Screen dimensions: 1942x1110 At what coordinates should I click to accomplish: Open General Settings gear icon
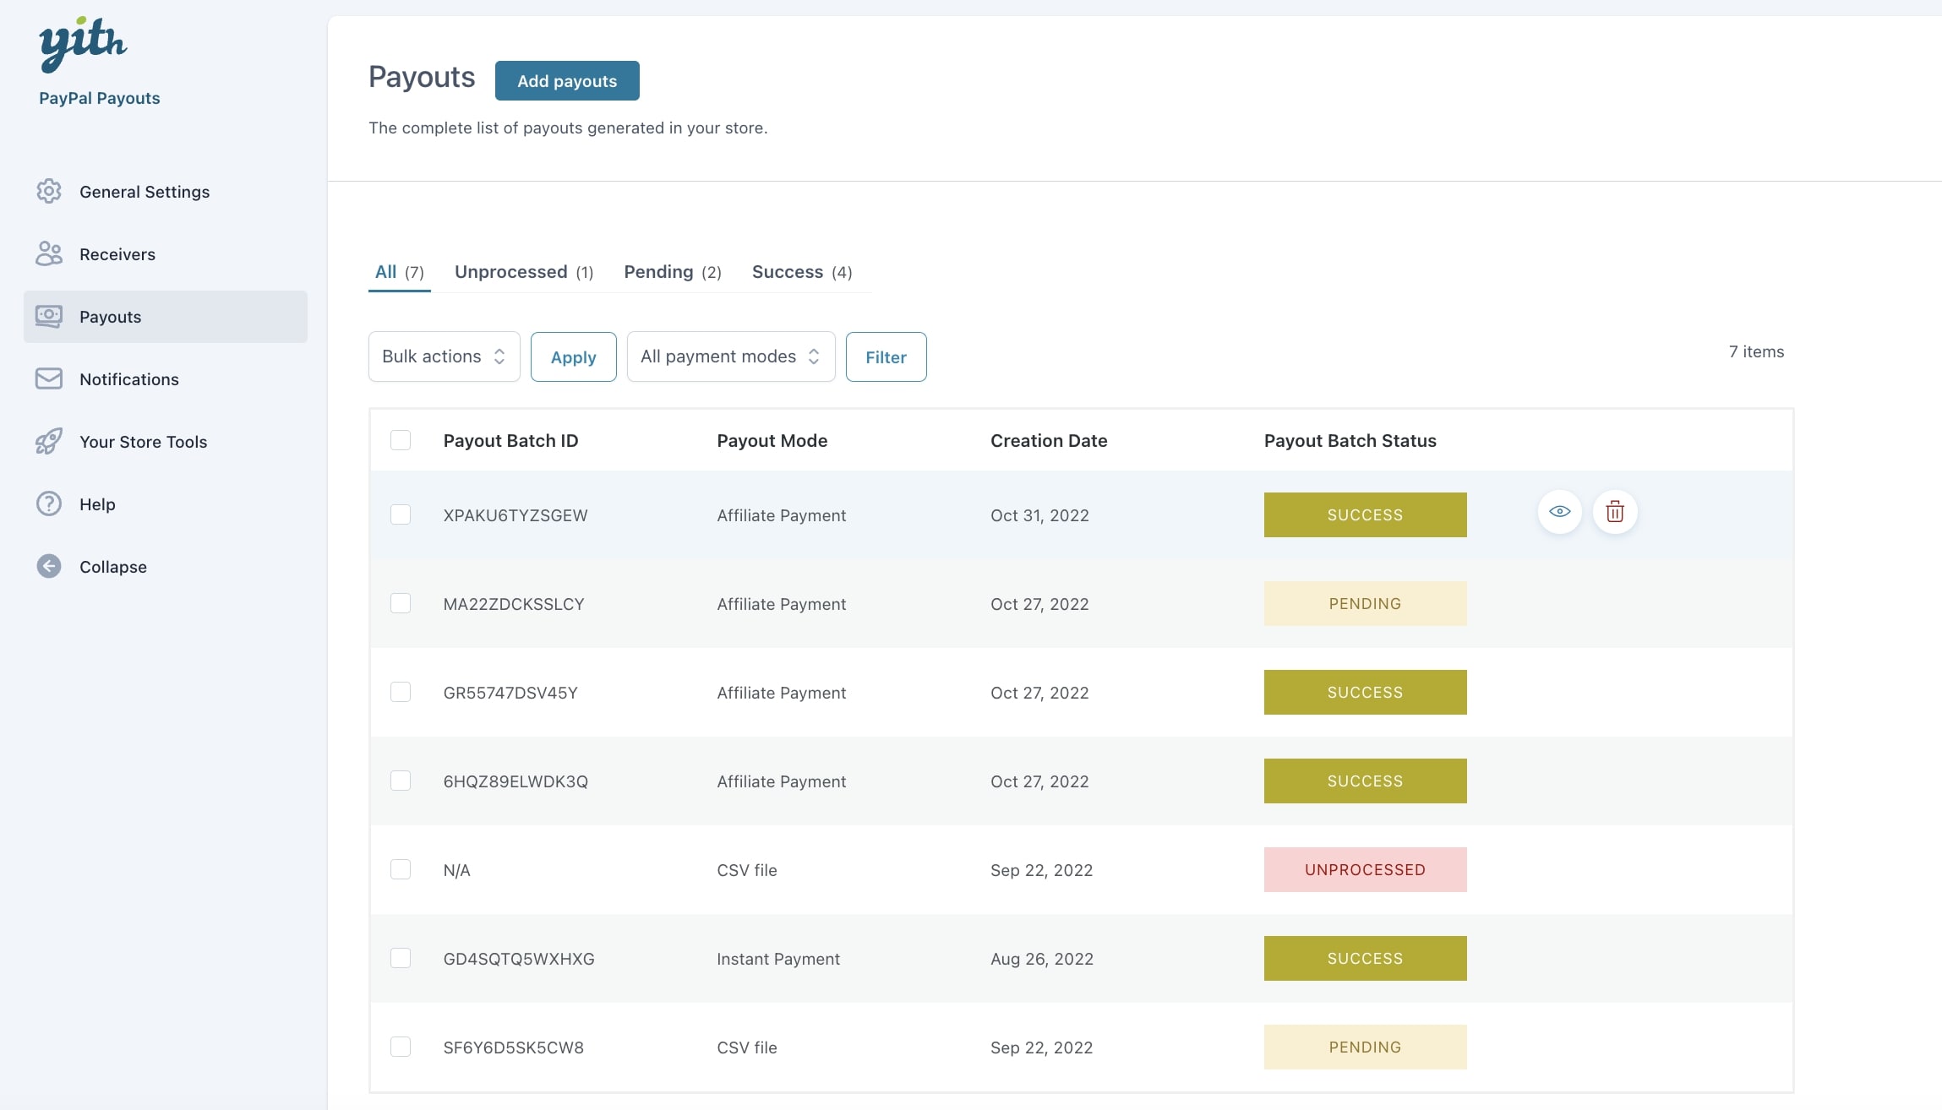[x=49, y=191]
